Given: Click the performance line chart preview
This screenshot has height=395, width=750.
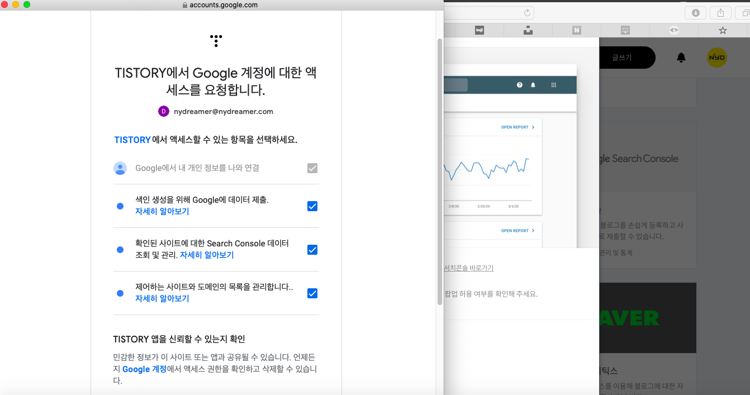Looking at the screenshot, I should 486,169.
